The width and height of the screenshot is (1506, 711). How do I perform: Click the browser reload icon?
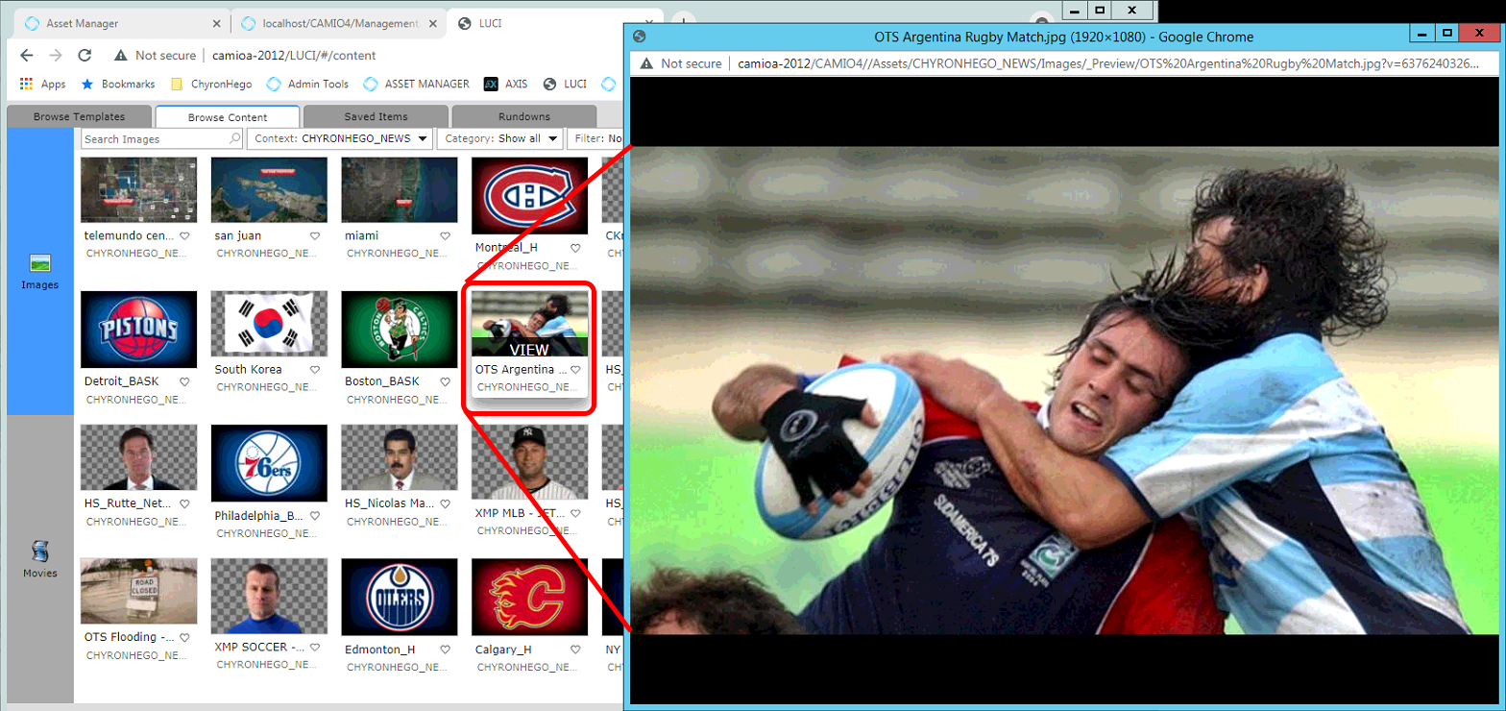85,56
